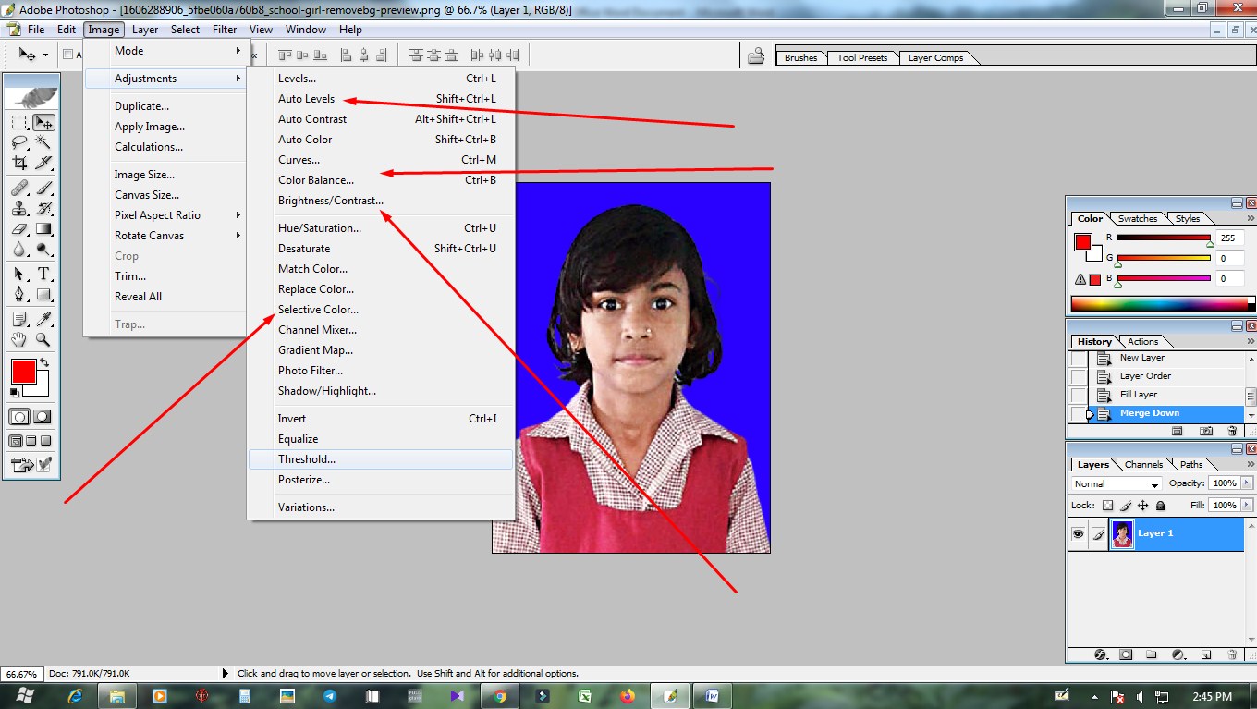Choose Hue/Saturation from the submenu
The width and height of the screenshot is (1257, 709).
click(380, 228)
